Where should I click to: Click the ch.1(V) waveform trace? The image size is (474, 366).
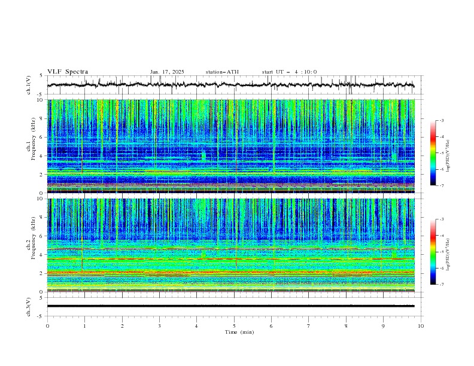pos(231,85)
